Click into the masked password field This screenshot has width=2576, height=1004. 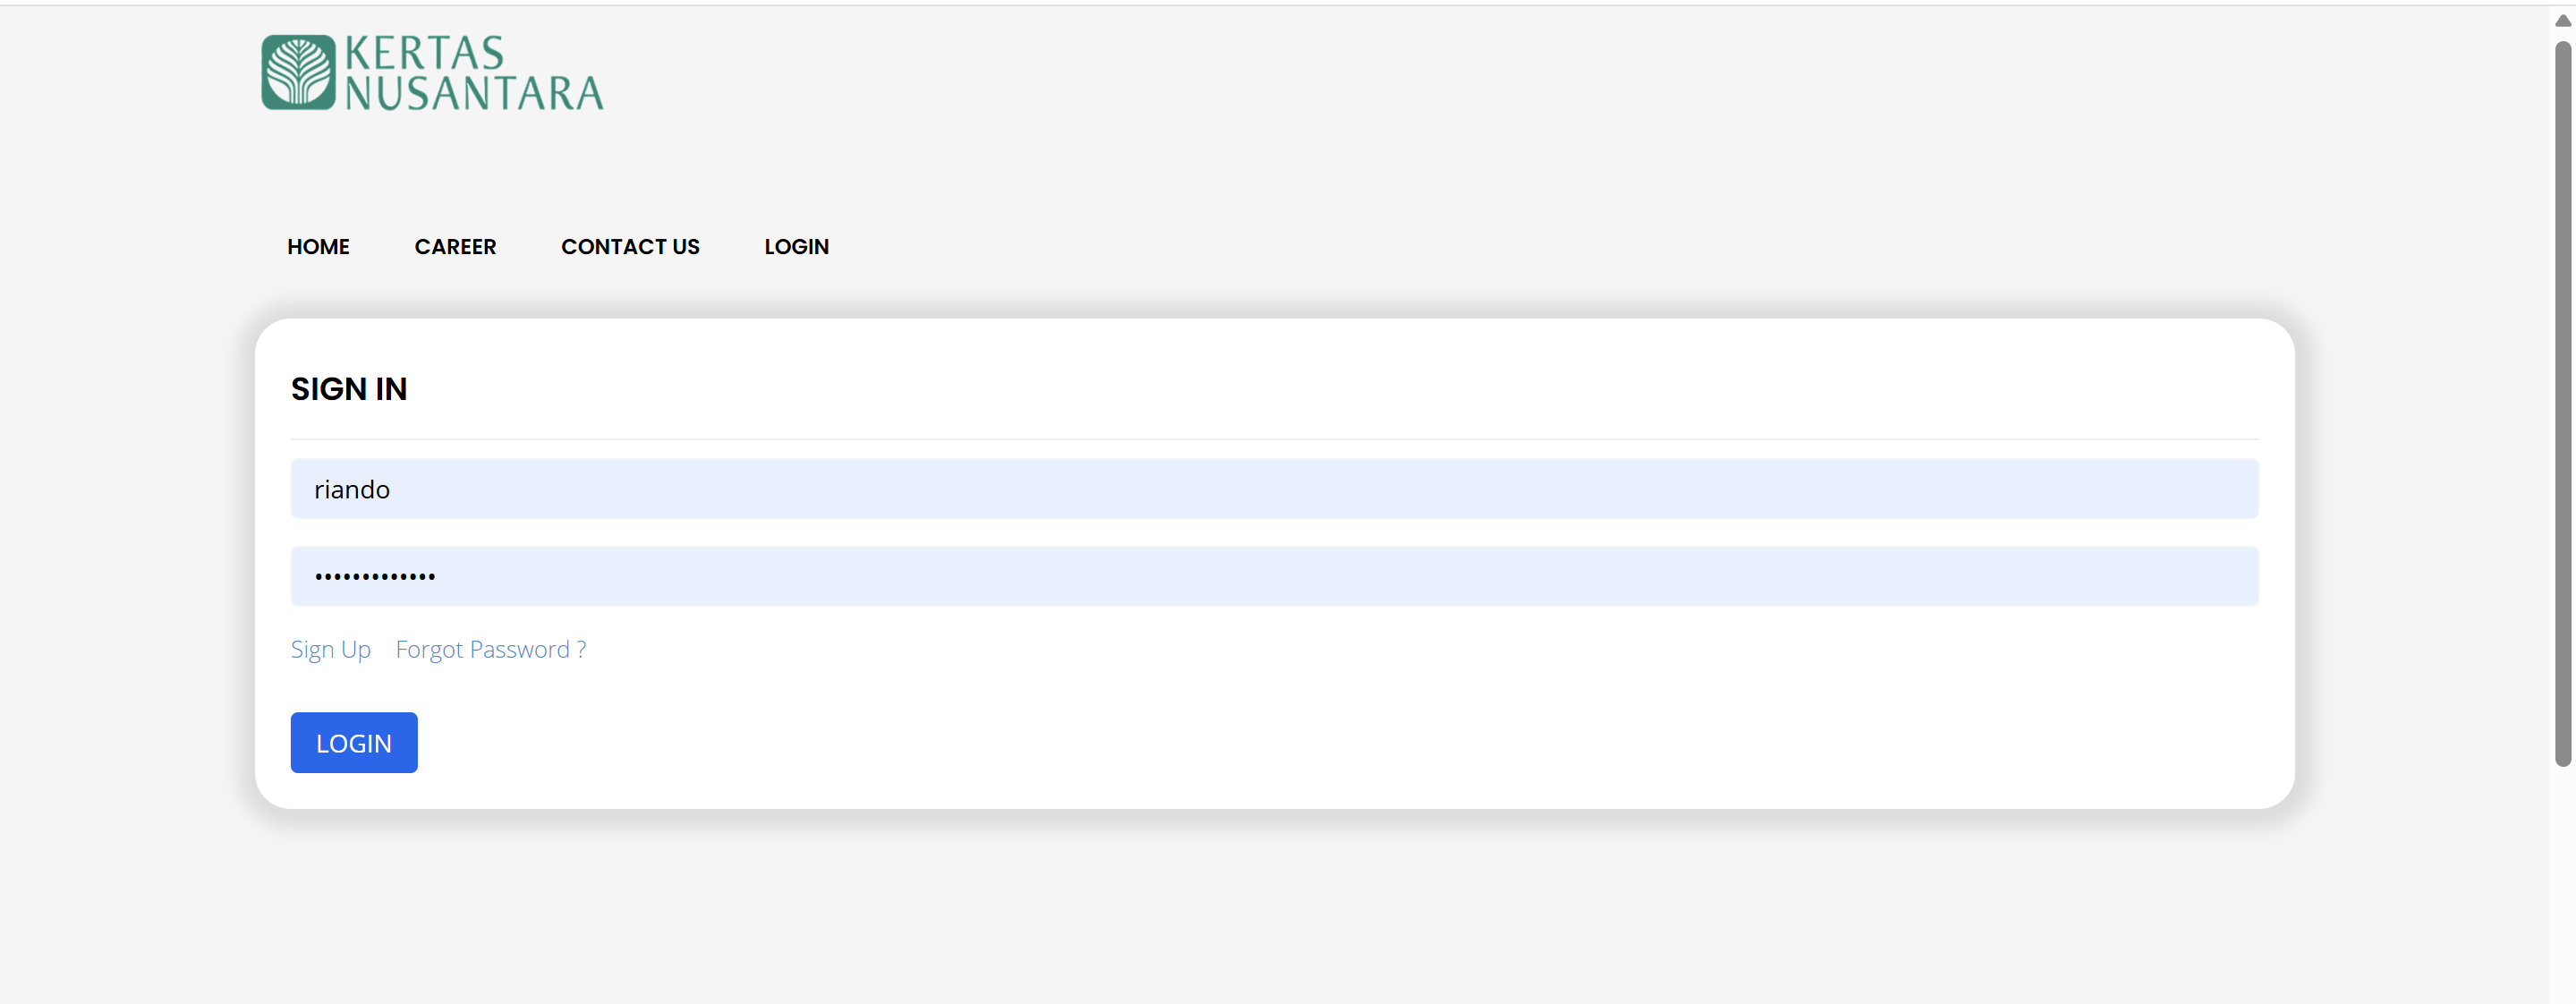tap(1273, 576)
